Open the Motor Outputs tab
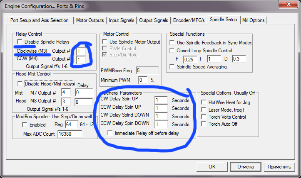Viewport: 301px width, 178px height. point(90,20)
